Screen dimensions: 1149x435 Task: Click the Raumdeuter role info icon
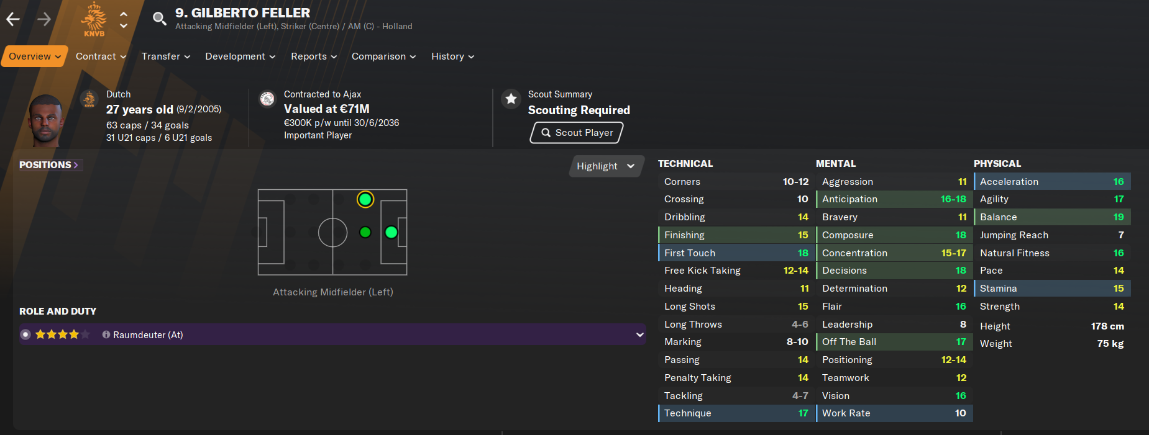[x=106, y=334]
